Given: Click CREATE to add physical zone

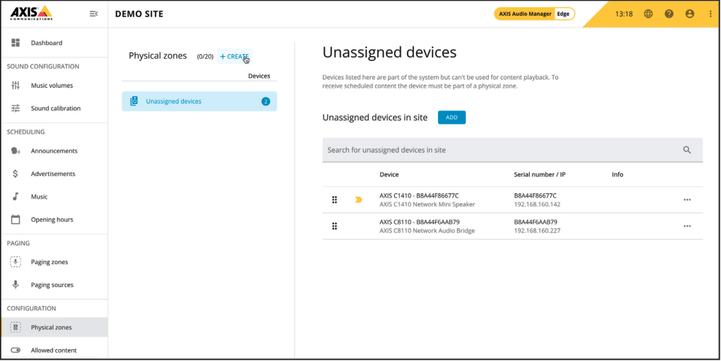Looking at the screenshot, I should click(x=234, y=56).
